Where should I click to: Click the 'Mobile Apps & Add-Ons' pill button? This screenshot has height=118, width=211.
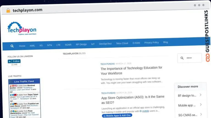(117, 116)
